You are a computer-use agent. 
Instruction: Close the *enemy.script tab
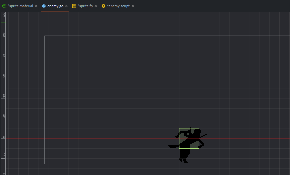point(133,6)
